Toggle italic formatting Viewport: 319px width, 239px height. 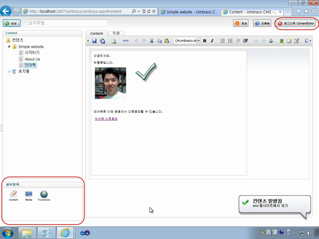tap(212, 41)
